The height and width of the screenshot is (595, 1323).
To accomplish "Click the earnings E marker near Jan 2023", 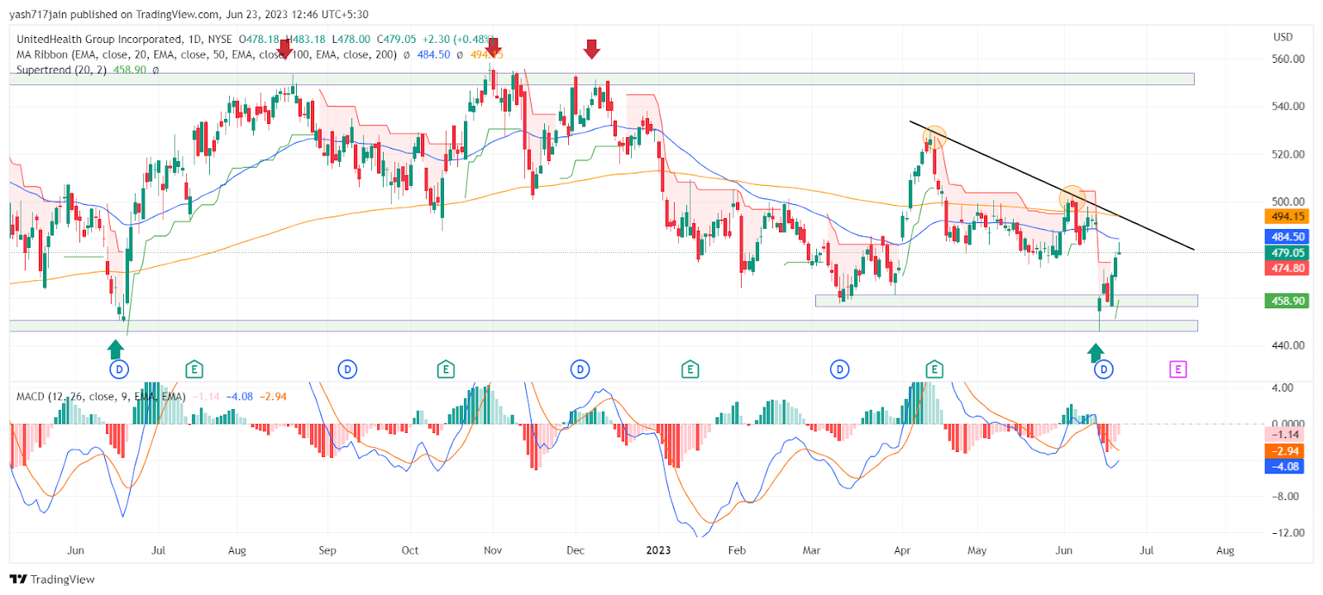I will 690,369.
